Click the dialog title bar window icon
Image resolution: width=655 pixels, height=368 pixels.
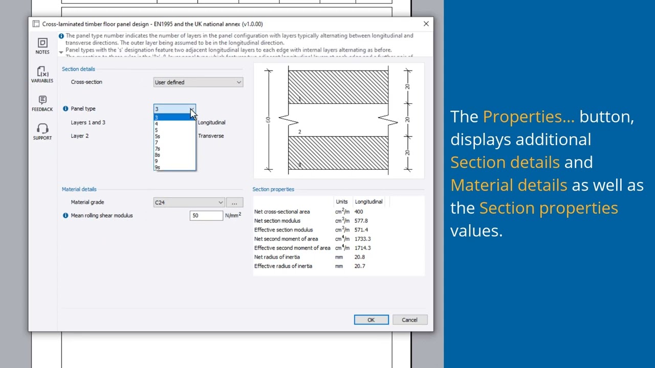(36, 24)
